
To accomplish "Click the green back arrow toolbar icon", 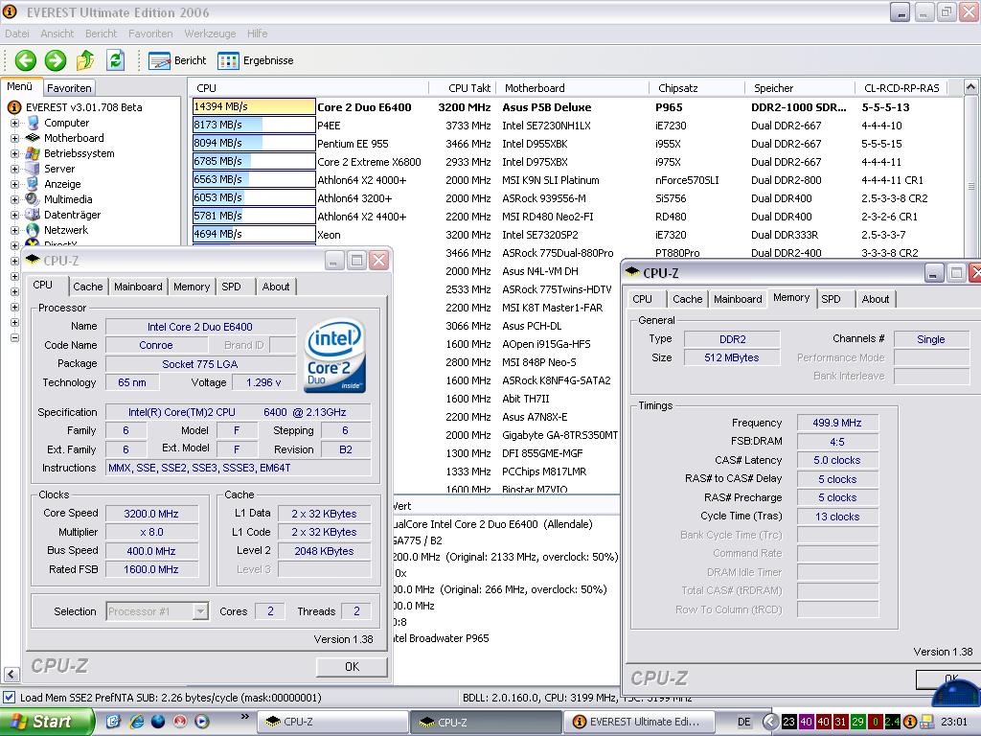I will (25, 60).
